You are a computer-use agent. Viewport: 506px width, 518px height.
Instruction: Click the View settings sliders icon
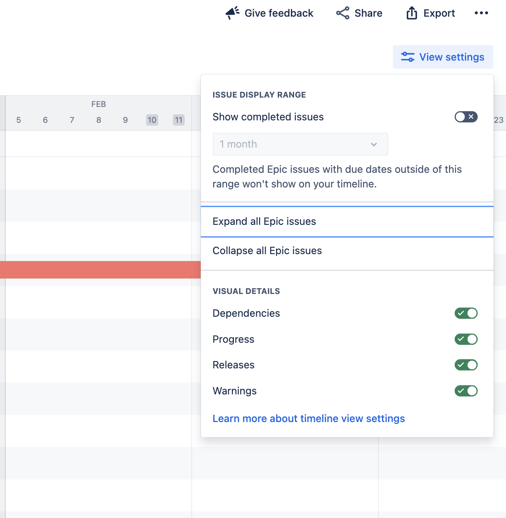click(407, 57)
